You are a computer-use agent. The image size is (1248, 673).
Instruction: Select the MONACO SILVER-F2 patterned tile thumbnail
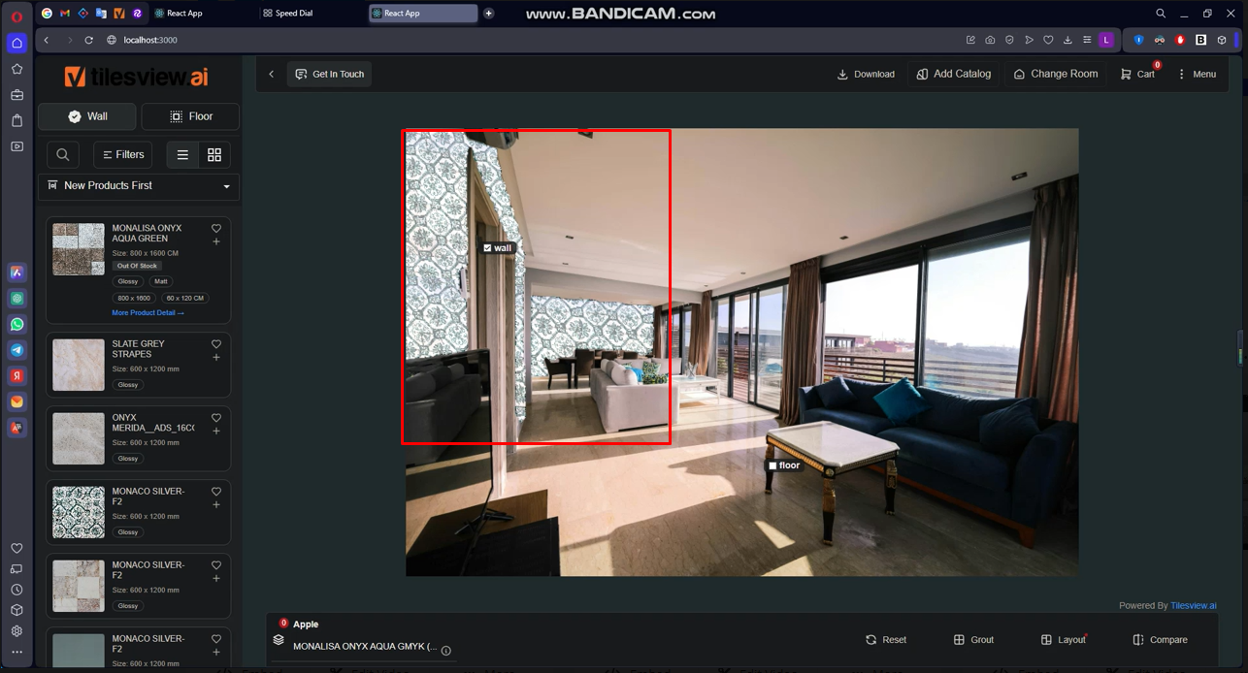coord(79,512)
